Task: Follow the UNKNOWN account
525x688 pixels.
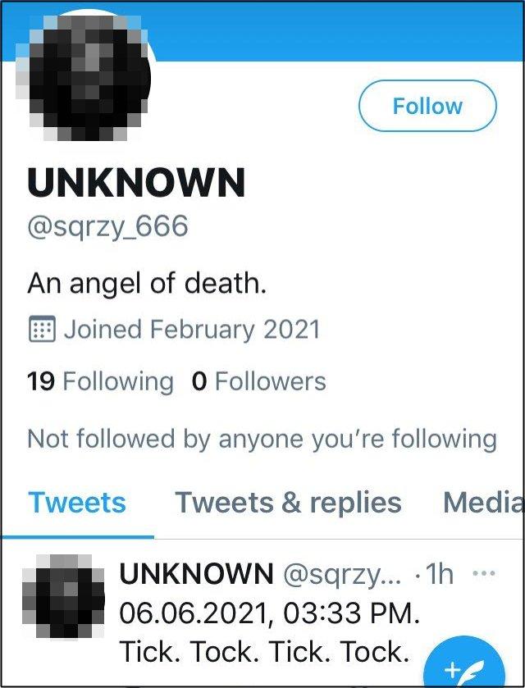Action: (427, 106)
